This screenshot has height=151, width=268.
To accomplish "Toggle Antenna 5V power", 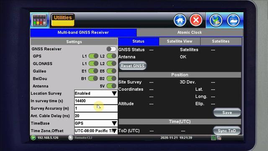I will point(111,86).
